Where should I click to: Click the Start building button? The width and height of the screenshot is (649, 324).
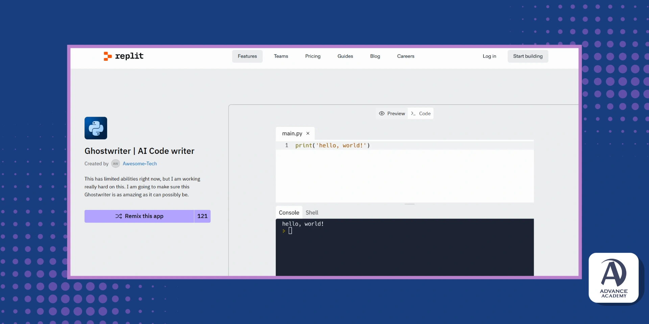pyautogui.click(x=528, y=56)
